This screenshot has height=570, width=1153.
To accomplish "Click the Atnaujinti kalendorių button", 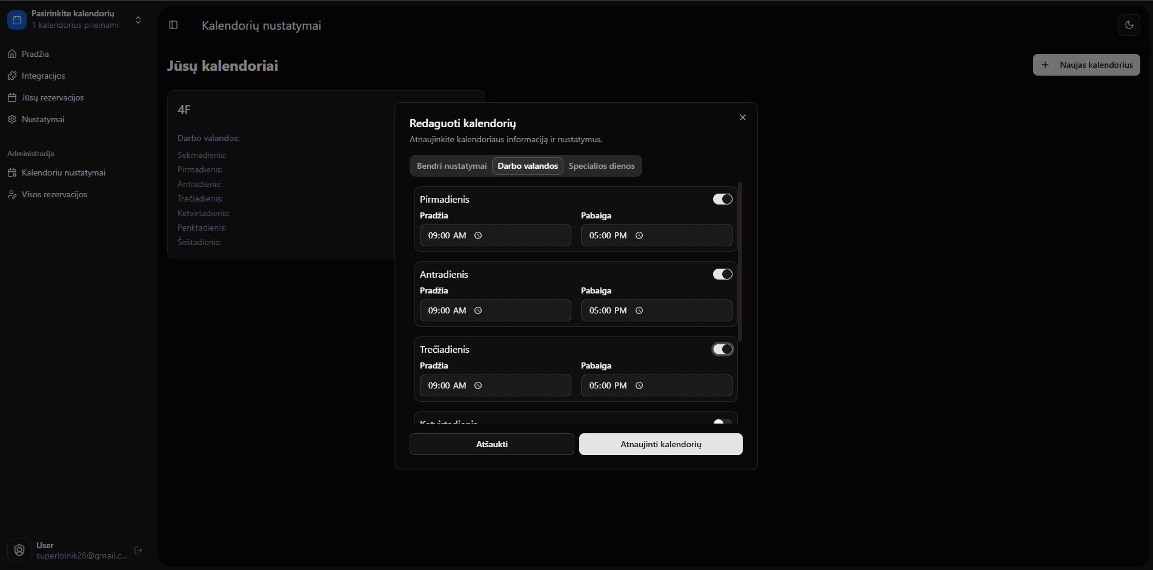I will click(x=661, y=444).
